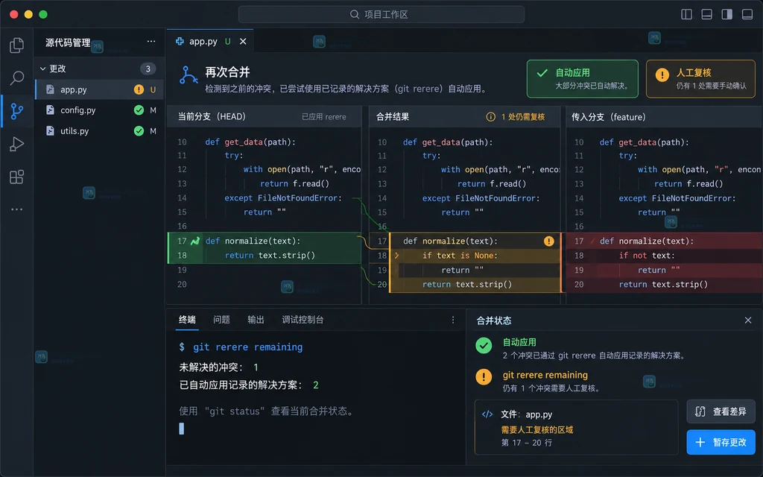Viewport: 763px width, 477px height.
Task: Click the 暂存更改 button
Action: [721, 442]
